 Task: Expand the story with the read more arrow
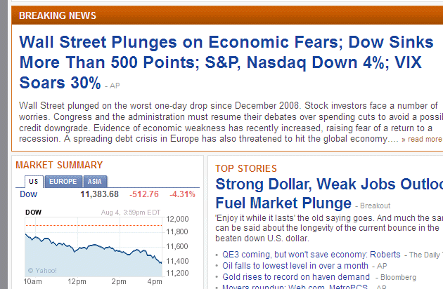point(404,140)
